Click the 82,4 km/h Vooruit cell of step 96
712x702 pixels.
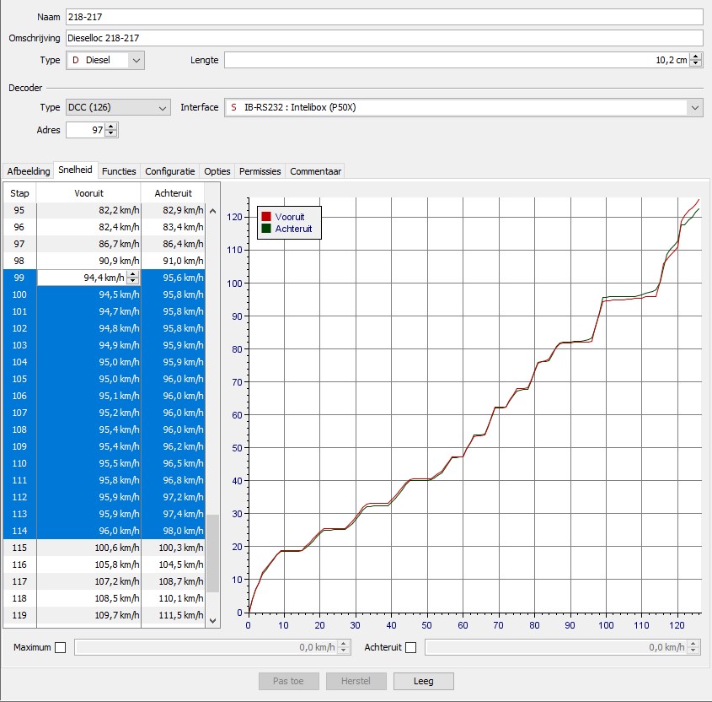[x=89, y=227]
